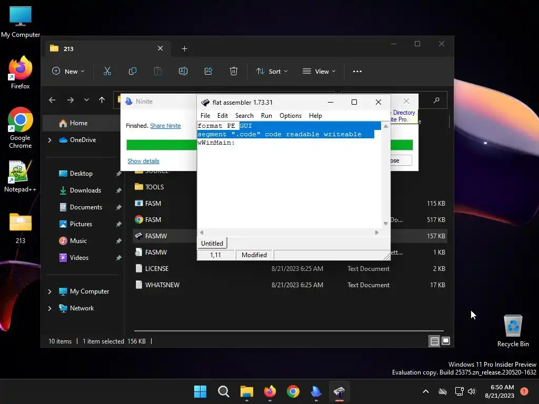
Task: Select Documents in navigation pane
Action: click(x=86, y=207)
